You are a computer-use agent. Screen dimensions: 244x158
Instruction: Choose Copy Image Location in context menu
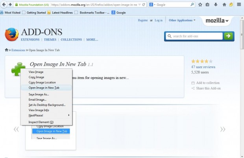point(46,83)
